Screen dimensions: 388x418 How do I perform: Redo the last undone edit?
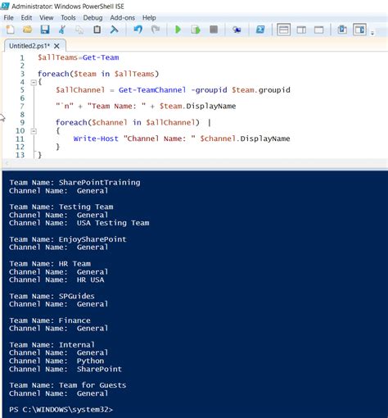[x=156, y=30]
